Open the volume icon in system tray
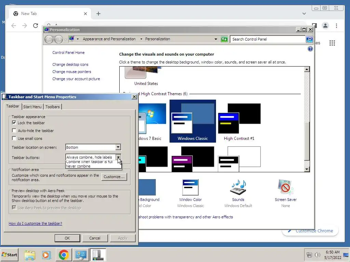The image size is (350, 262). (317, 254)
